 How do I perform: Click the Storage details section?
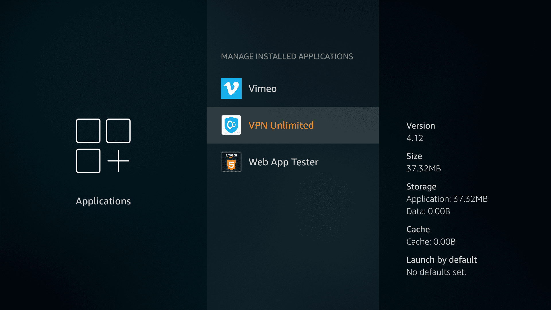pos(421,187)
